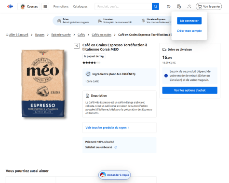Focus the product search field
229x183 pixels.
(123, 7)
